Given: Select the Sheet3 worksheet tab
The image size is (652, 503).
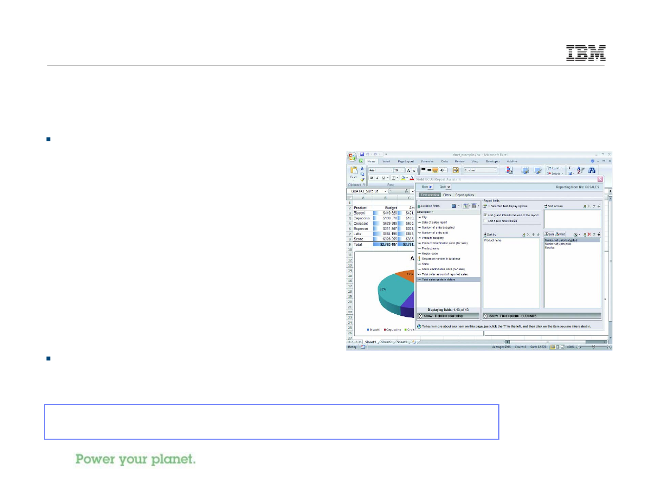Looking at the screenshot, I should pyautogui.click(x=402, y=342).
